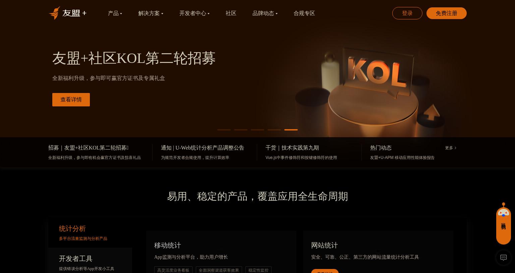Open the U-Web统计分析产品调整公告 notice

tap(203, 148)
